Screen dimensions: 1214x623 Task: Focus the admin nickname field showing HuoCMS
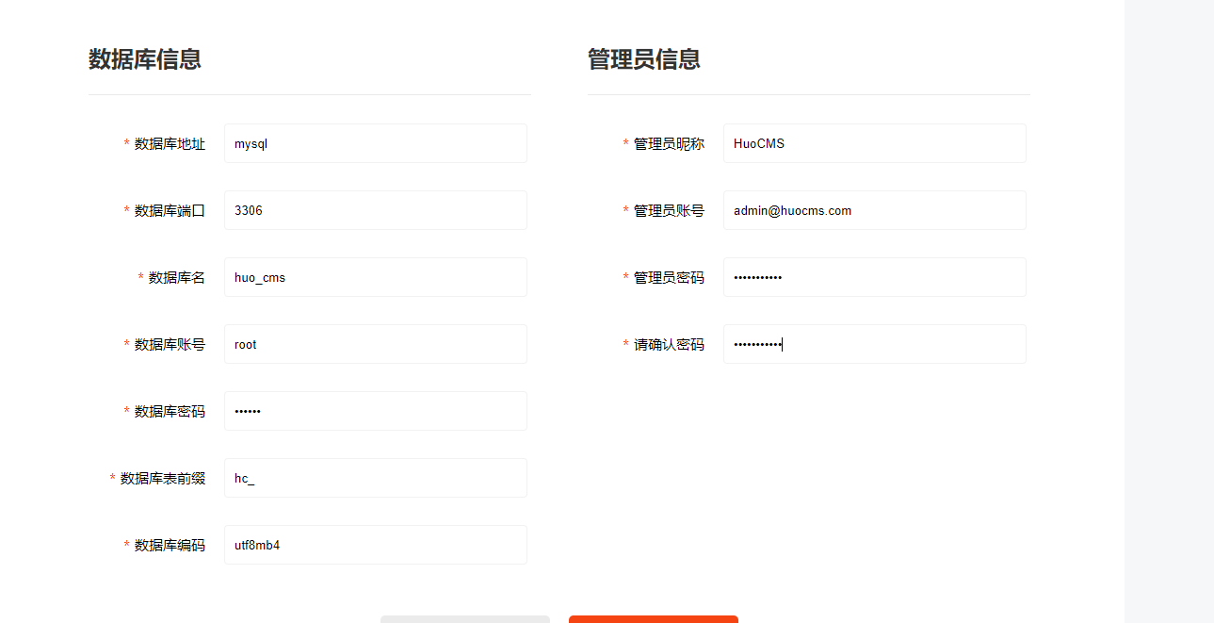[x=874, y=142]
